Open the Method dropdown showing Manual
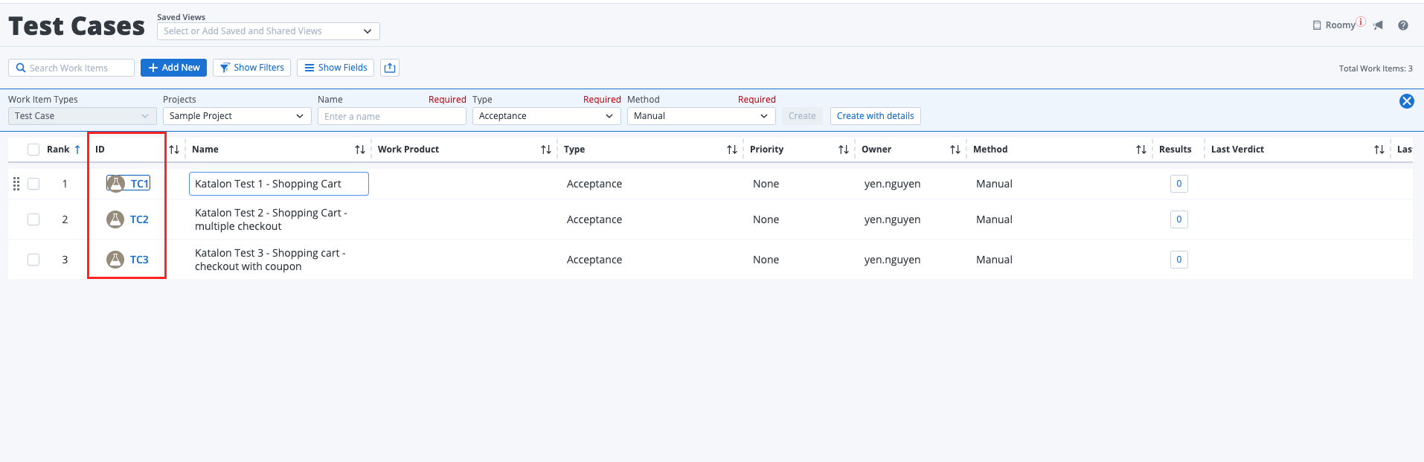This screenshot has height=462, width=1424. 700,116
